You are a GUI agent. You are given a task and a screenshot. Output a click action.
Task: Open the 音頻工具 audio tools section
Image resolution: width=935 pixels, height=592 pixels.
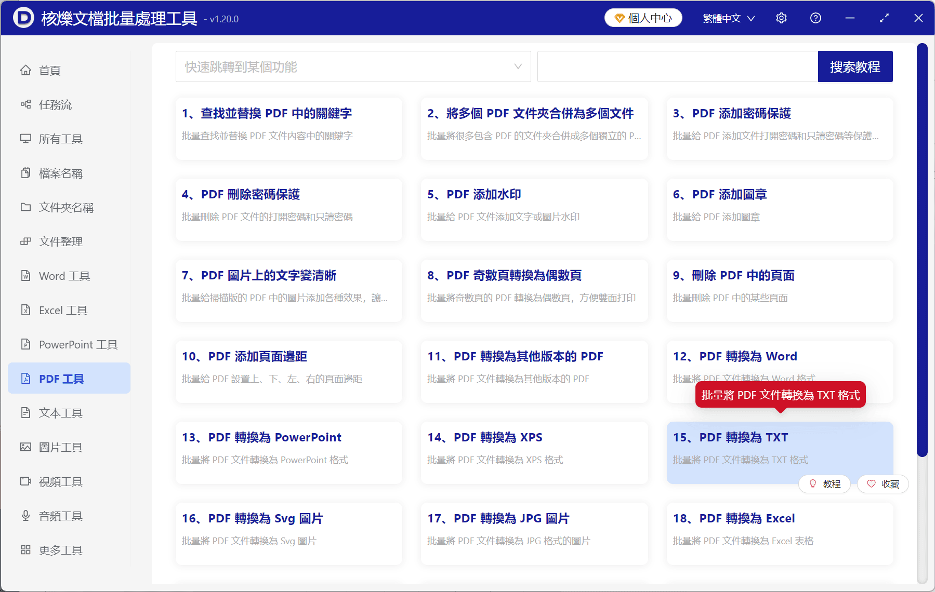tap(60, 516)
